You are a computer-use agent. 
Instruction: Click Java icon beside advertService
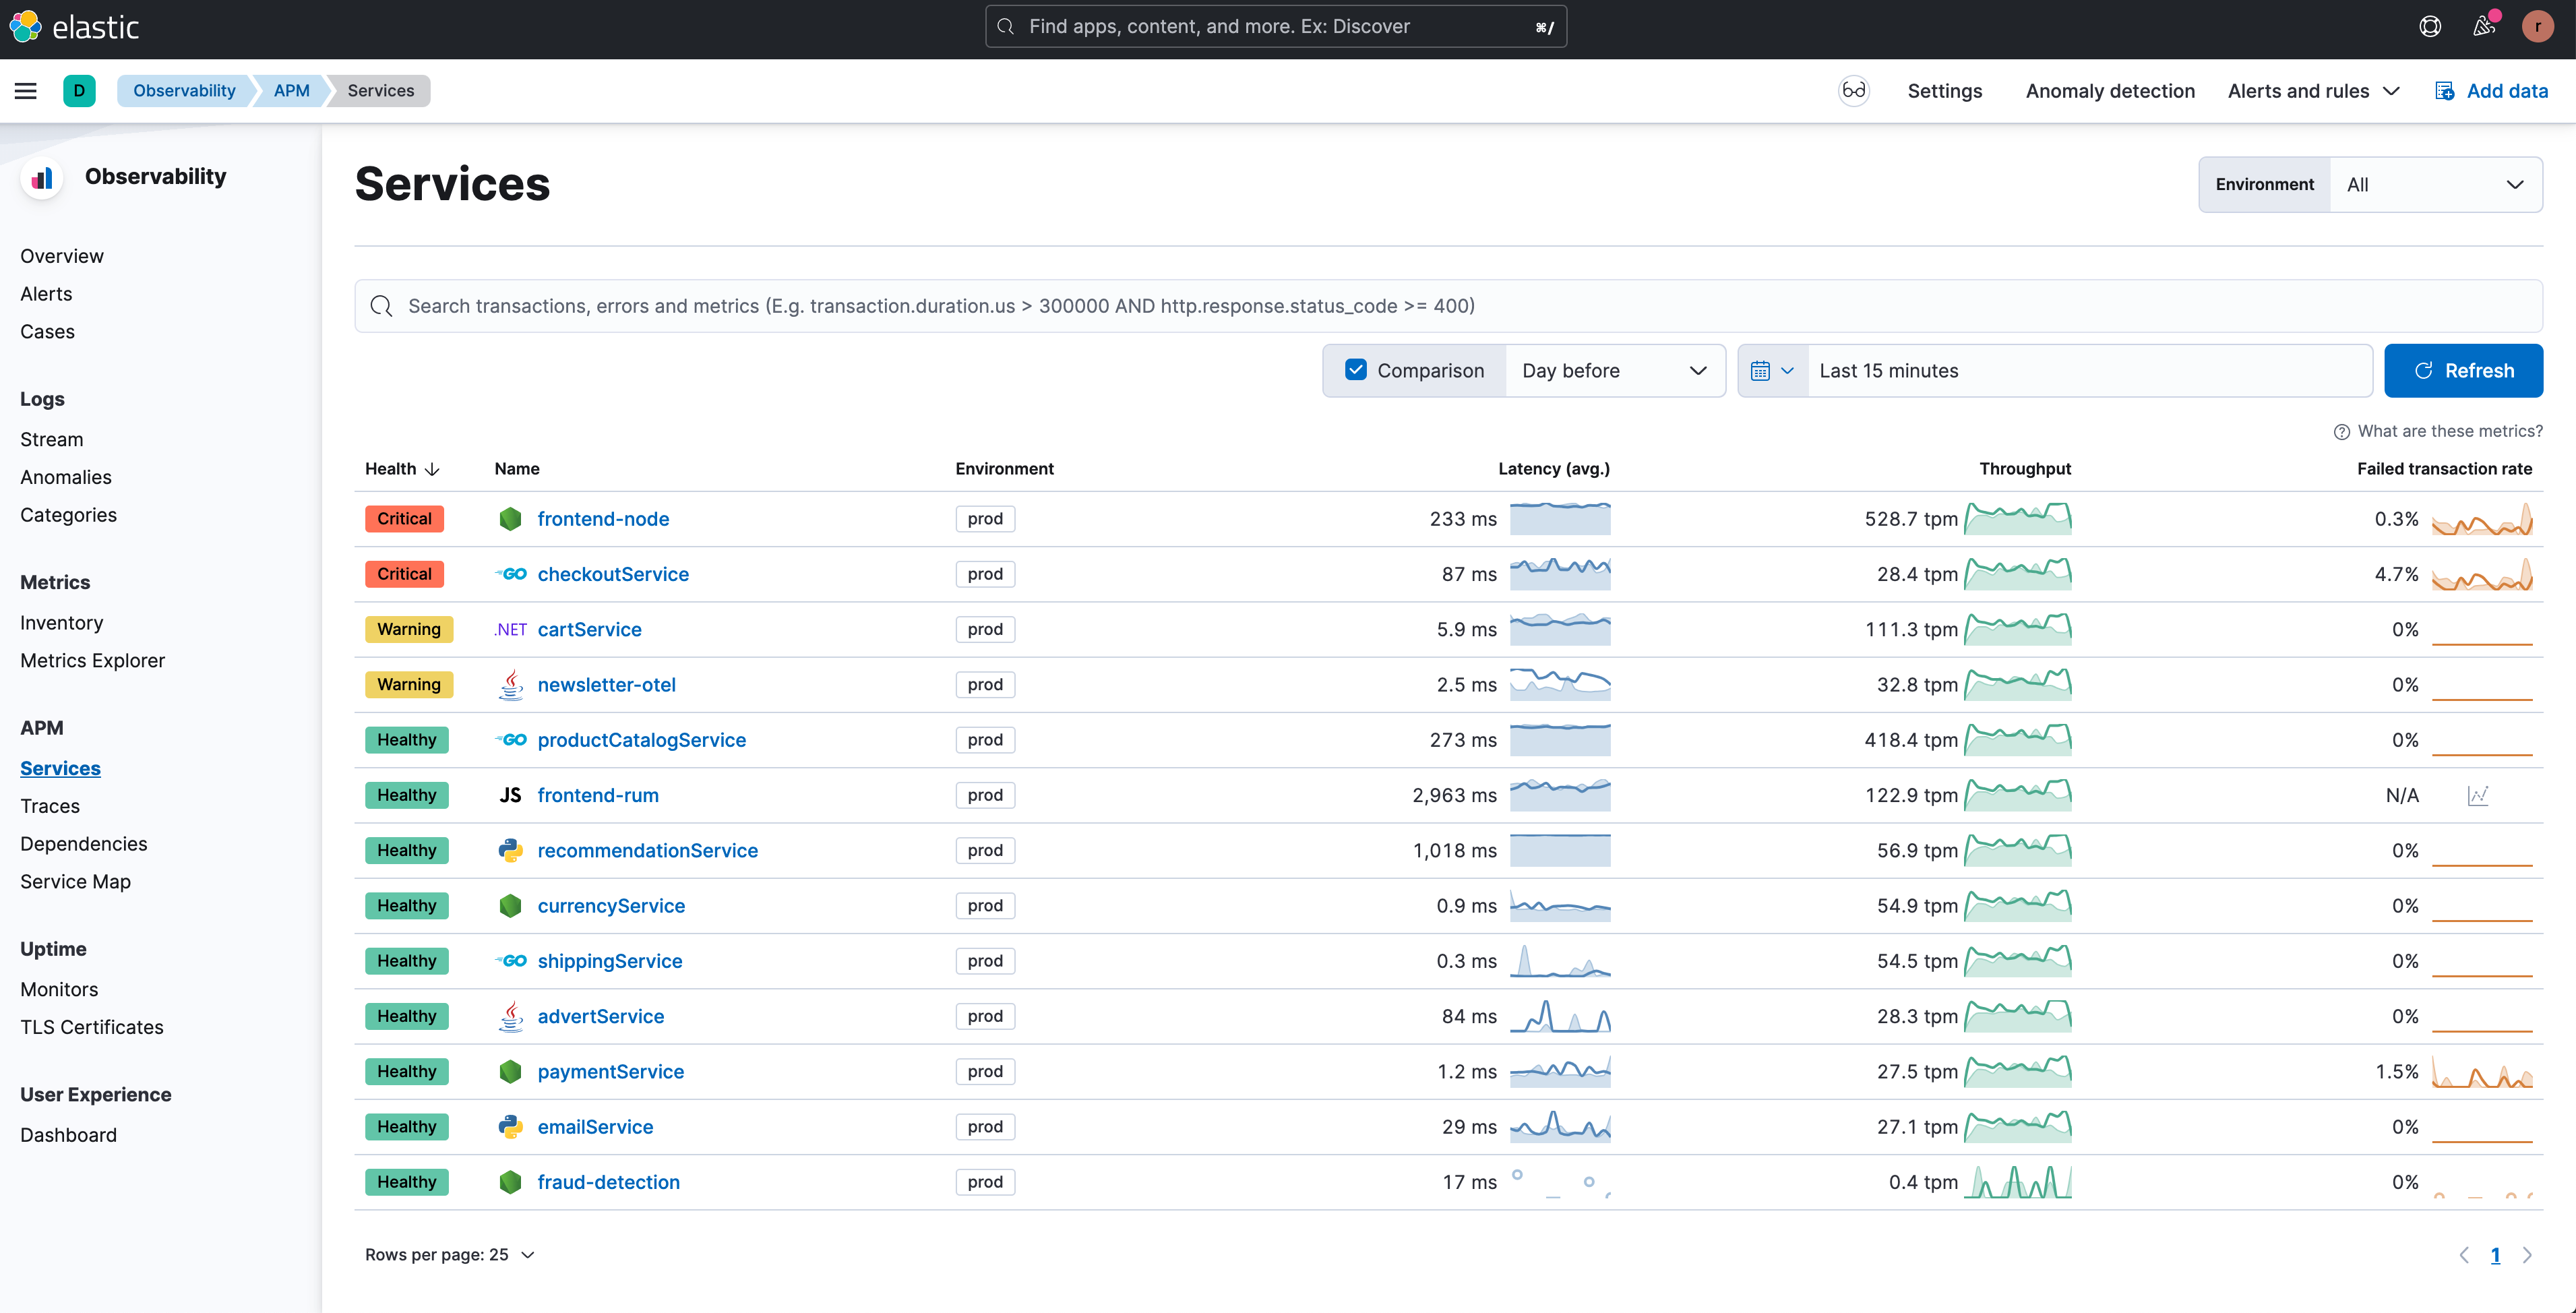click(511, 1016)
